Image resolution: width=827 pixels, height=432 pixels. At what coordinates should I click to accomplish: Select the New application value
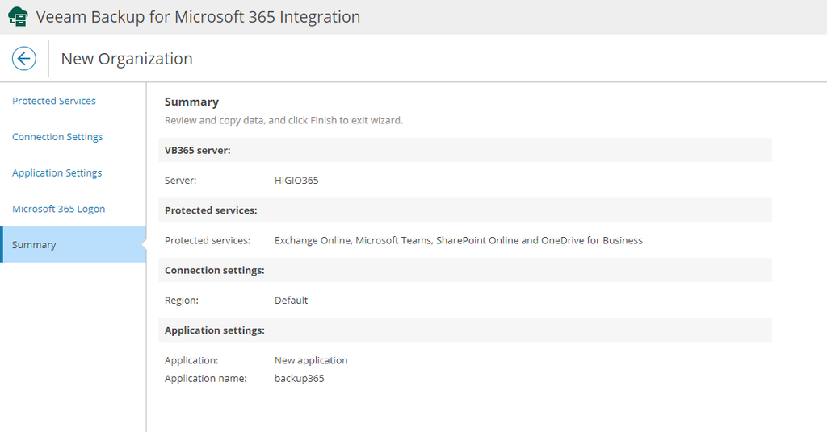(x=311, y=360)
